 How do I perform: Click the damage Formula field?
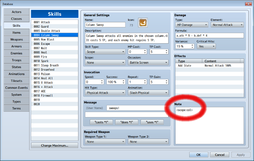tap(210, 36)
